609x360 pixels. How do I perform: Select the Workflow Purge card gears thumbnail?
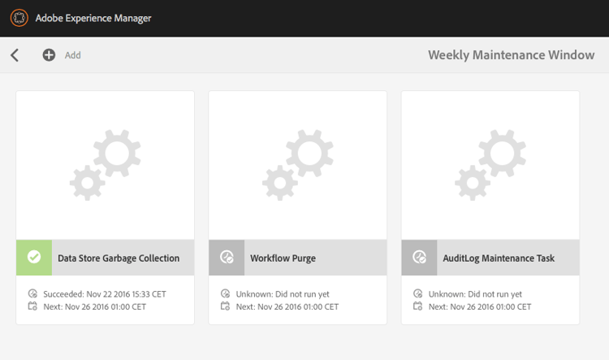(298, 165)
